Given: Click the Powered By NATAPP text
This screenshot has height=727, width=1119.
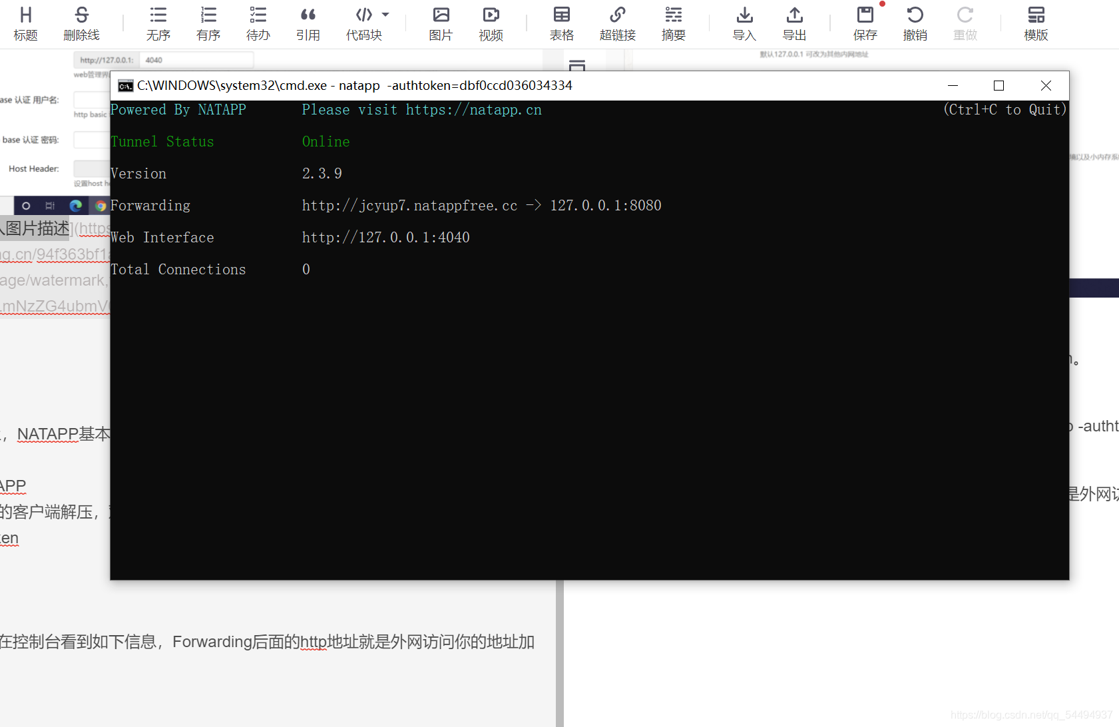Looking at the screenshot, I should click(178, 110).
